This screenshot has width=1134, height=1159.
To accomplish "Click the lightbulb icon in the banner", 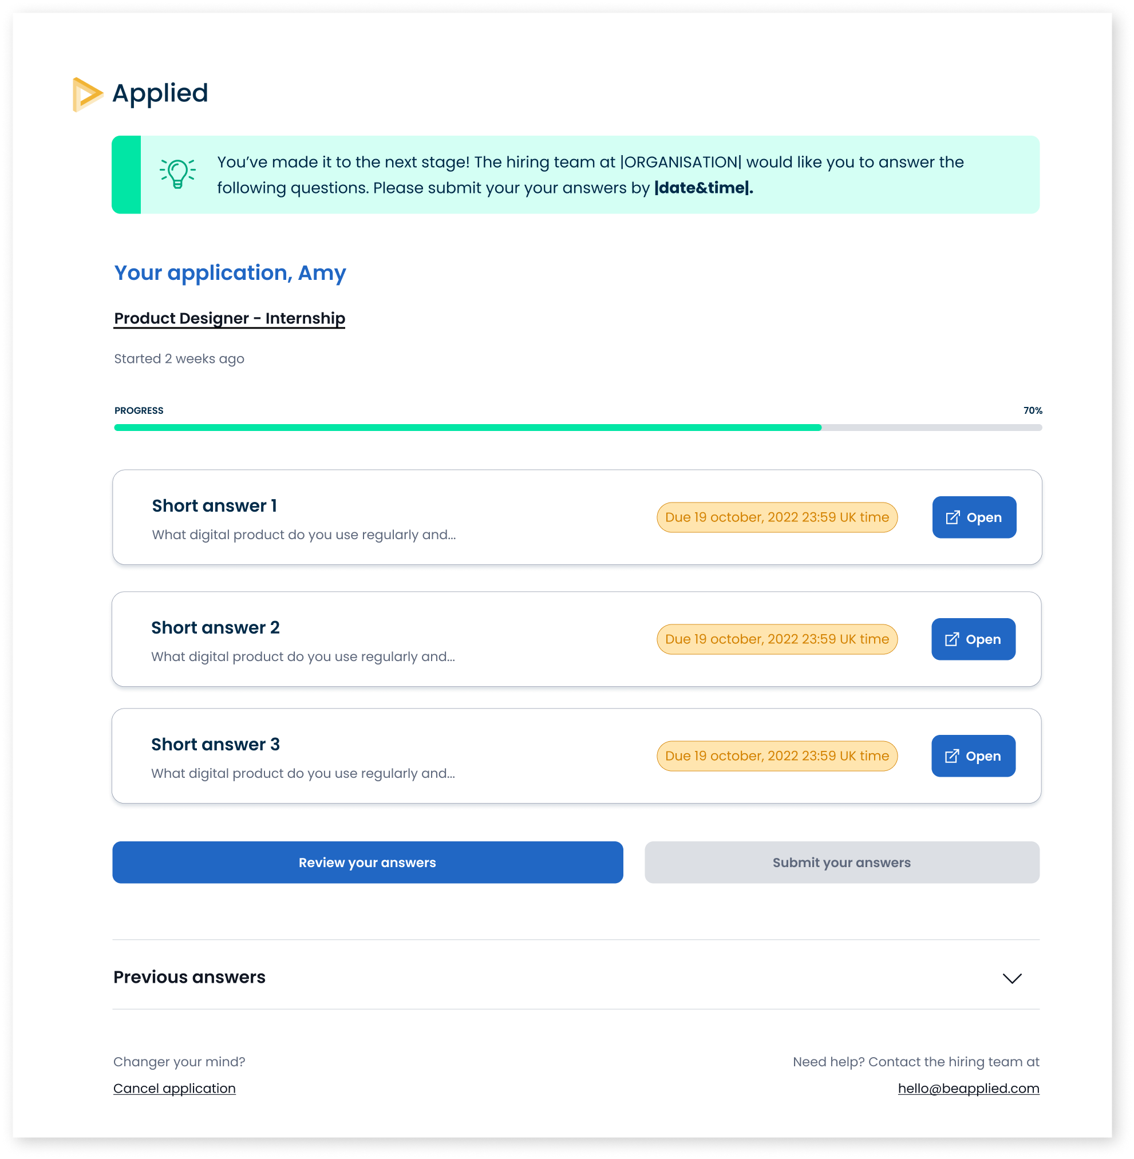I will coord(177,174).
